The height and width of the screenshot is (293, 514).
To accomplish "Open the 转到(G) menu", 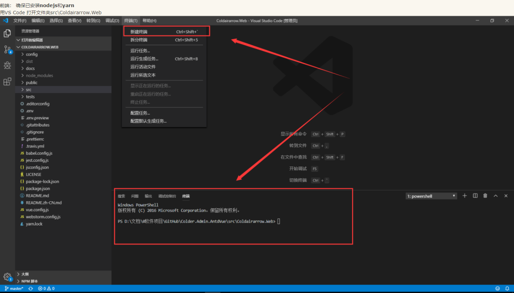I will (x=93, y=20).
